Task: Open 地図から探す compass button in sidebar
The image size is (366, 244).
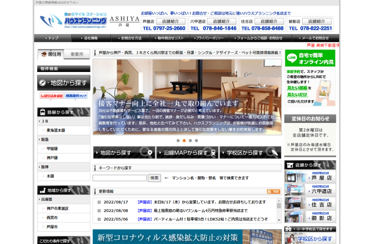Action: point(63,82)
